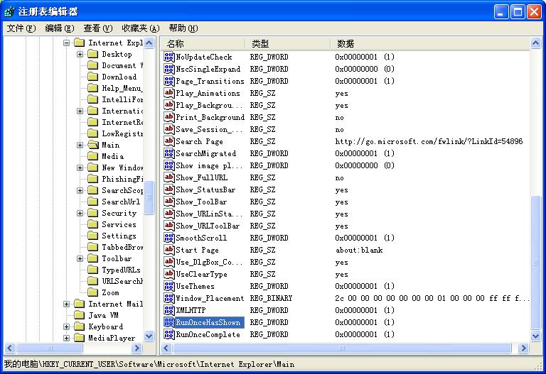
Task: Click values pane scroll right arrow
Action: (x=523, y=348)
